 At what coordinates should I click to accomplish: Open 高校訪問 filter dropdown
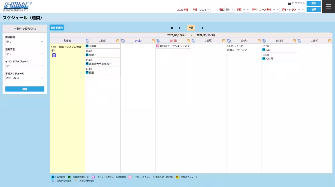click(25, 42)
